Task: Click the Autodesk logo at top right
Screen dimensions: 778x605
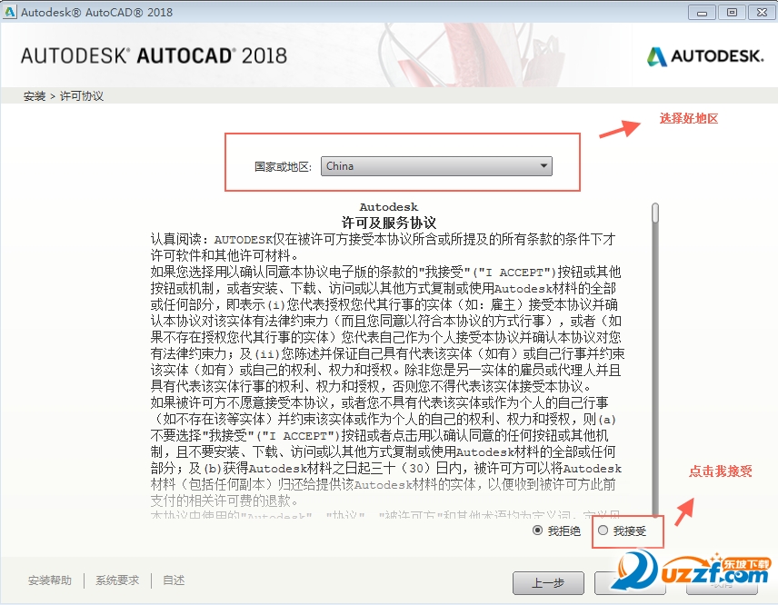Action: (x=705, y=56)
